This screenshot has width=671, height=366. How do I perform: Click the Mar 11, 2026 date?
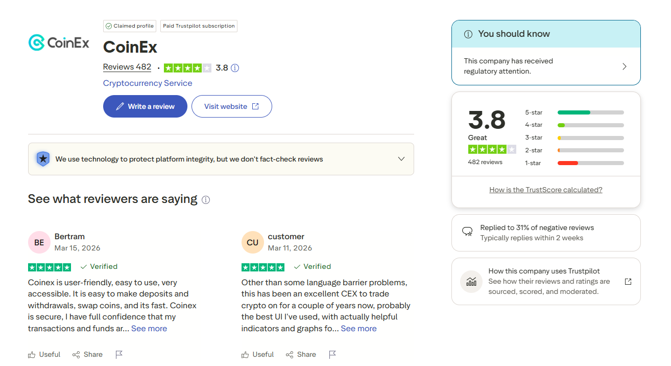(x=290, y=248)
